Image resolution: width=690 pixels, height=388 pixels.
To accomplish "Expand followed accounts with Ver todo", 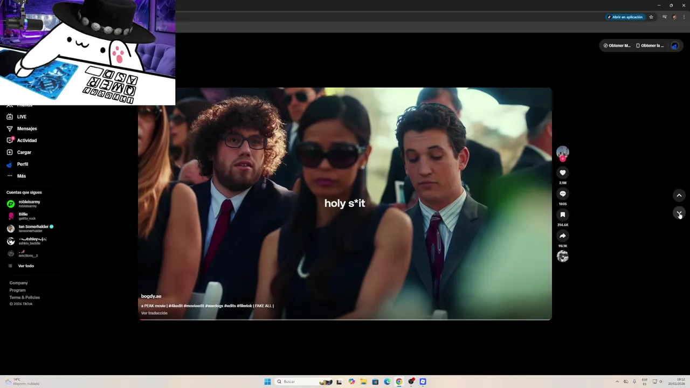I will (x=20, y=266).
